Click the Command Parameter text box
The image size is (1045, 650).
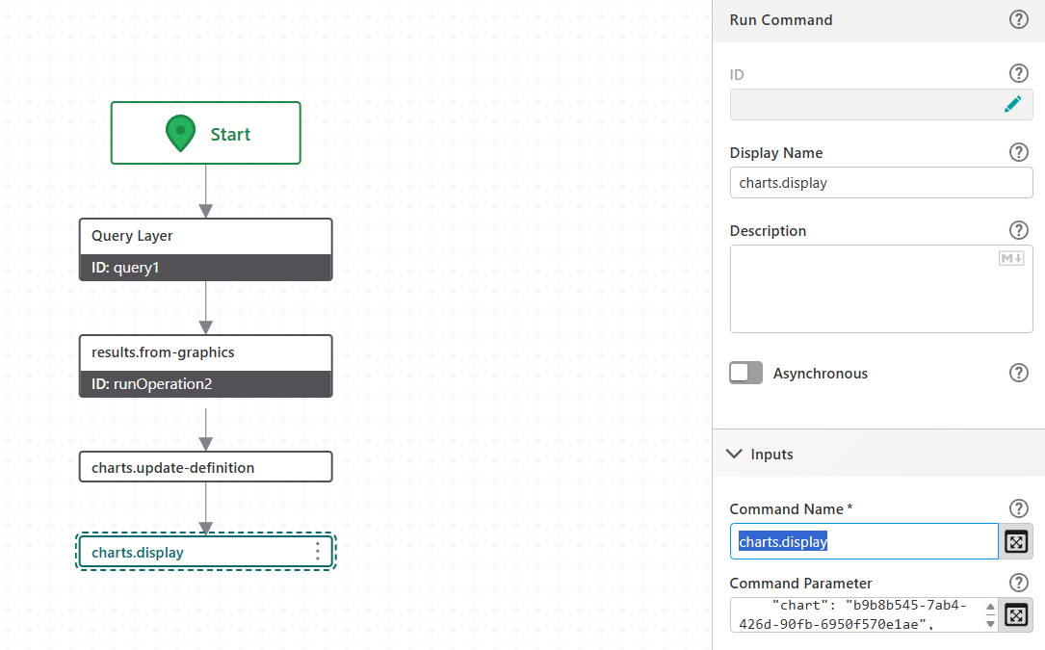pyautogui.click(x=864, y=615)
